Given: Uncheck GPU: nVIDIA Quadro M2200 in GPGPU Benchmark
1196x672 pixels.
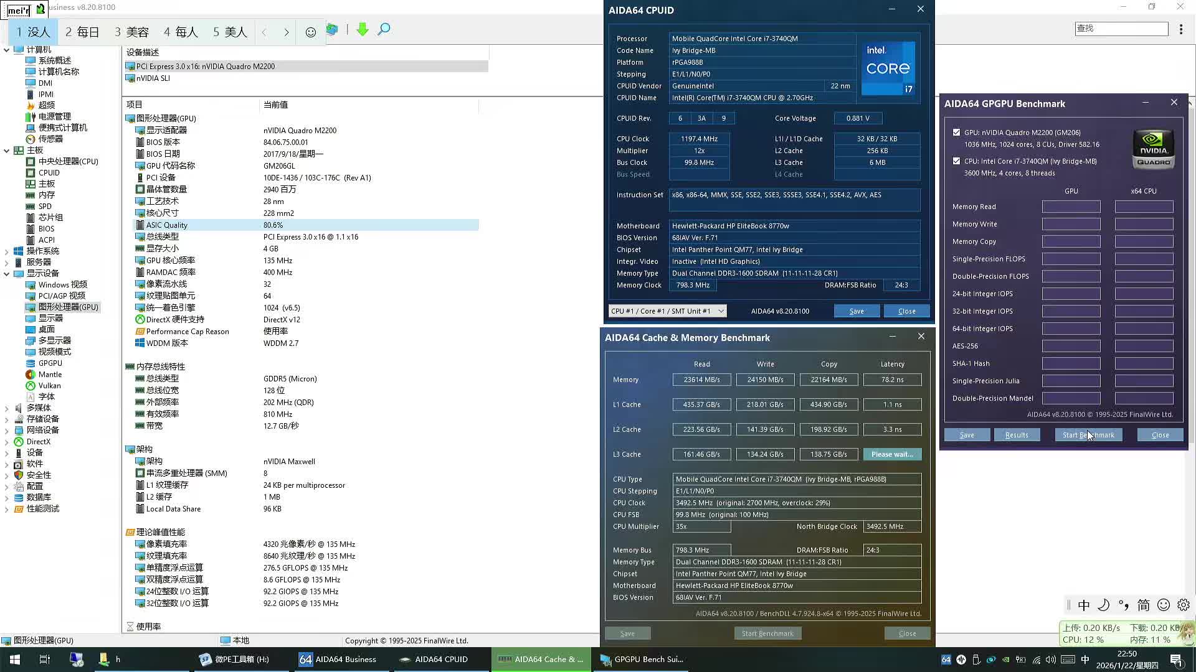Looking at the screenshot, I should 956,132.
